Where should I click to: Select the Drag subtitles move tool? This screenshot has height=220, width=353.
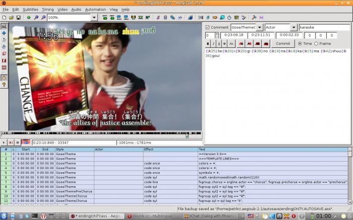tap(4, 33)
